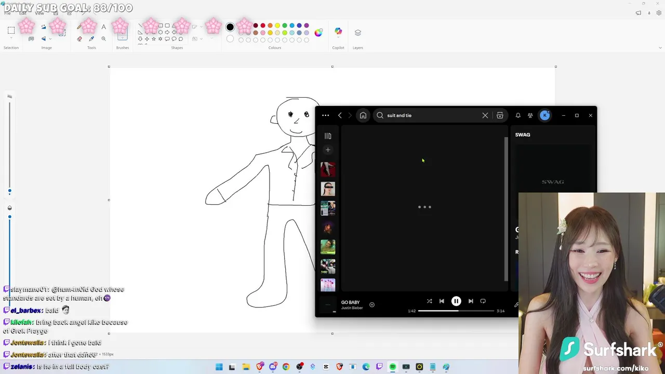Open Spotify Browse icon next to search
The image size is (665, 374).
[500, 115]
